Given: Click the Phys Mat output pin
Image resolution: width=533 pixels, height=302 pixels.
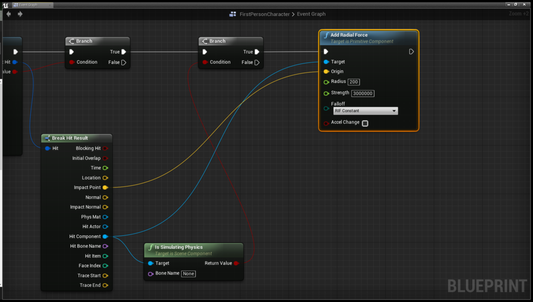Looking at the screenshot, I should (105, 217).
